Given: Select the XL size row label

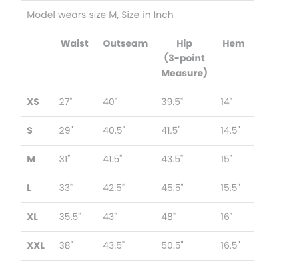Looking at the screenshot, I should (x=33, y=217).
